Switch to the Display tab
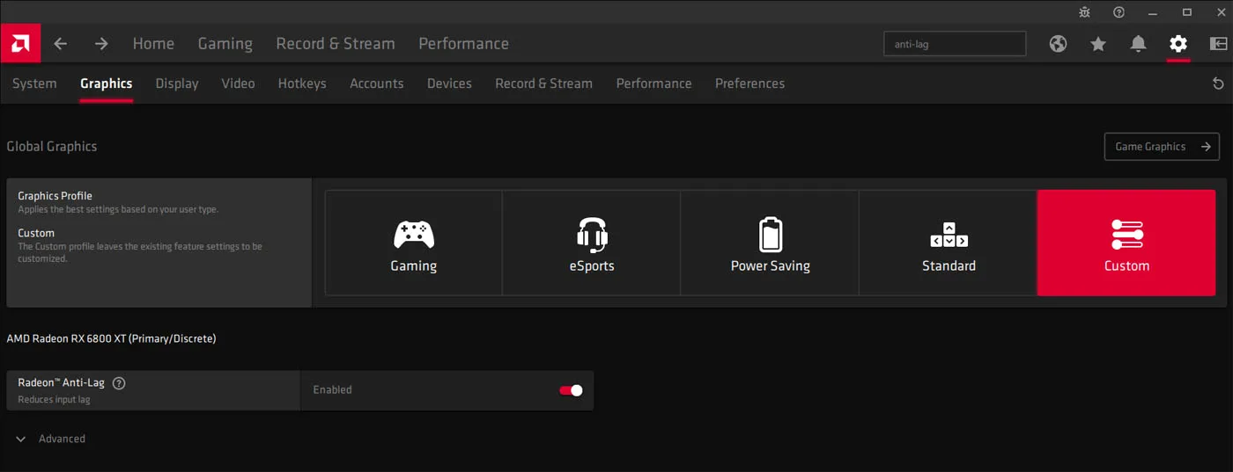1233x472 pixels. click(177, 84)
